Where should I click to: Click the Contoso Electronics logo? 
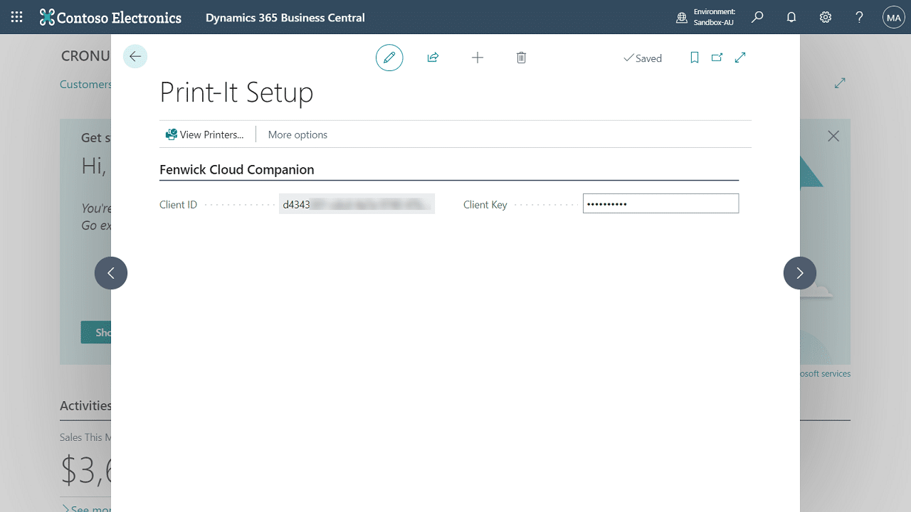(110, 17)
